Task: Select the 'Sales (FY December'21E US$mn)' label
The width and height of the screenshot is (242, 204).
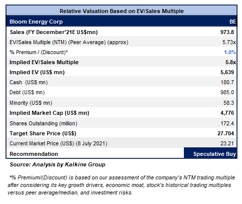Action: point(54,32)
